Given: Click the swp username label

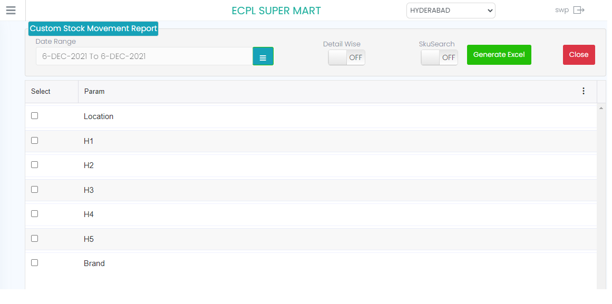Looking at the screenshot, I should click(x=561, y=10).
